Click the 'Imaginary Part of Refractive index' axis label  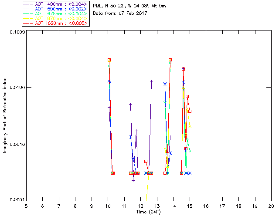click(x=5, y=115)
